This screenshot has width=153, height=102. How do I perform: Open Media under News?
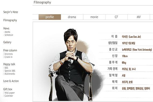click(7, 32)
